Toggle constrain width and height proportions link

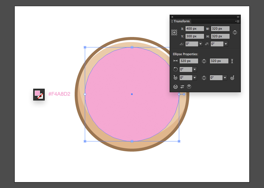(235, 32)
